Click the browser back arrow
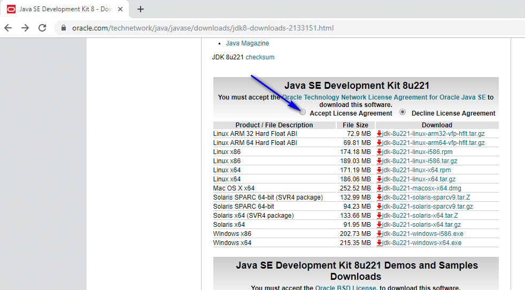The image size is (525, 290). [8, 28]
